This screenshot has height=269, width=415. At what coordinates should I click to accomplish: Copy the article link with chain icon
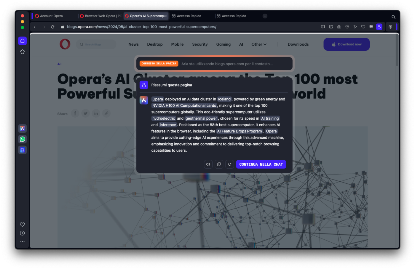click(106, 113)
